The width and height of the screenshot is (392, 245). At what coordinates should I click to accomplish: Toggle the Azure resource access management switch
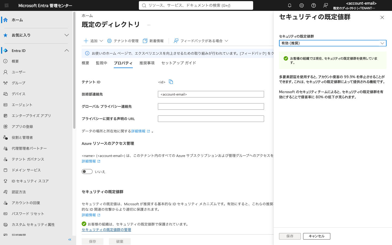(87, 171)
